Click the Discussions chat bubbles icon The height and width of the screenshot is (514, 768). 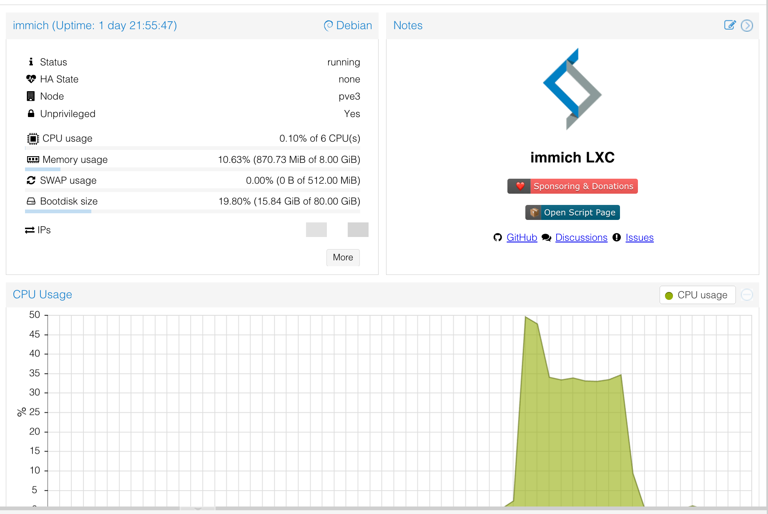546,237
